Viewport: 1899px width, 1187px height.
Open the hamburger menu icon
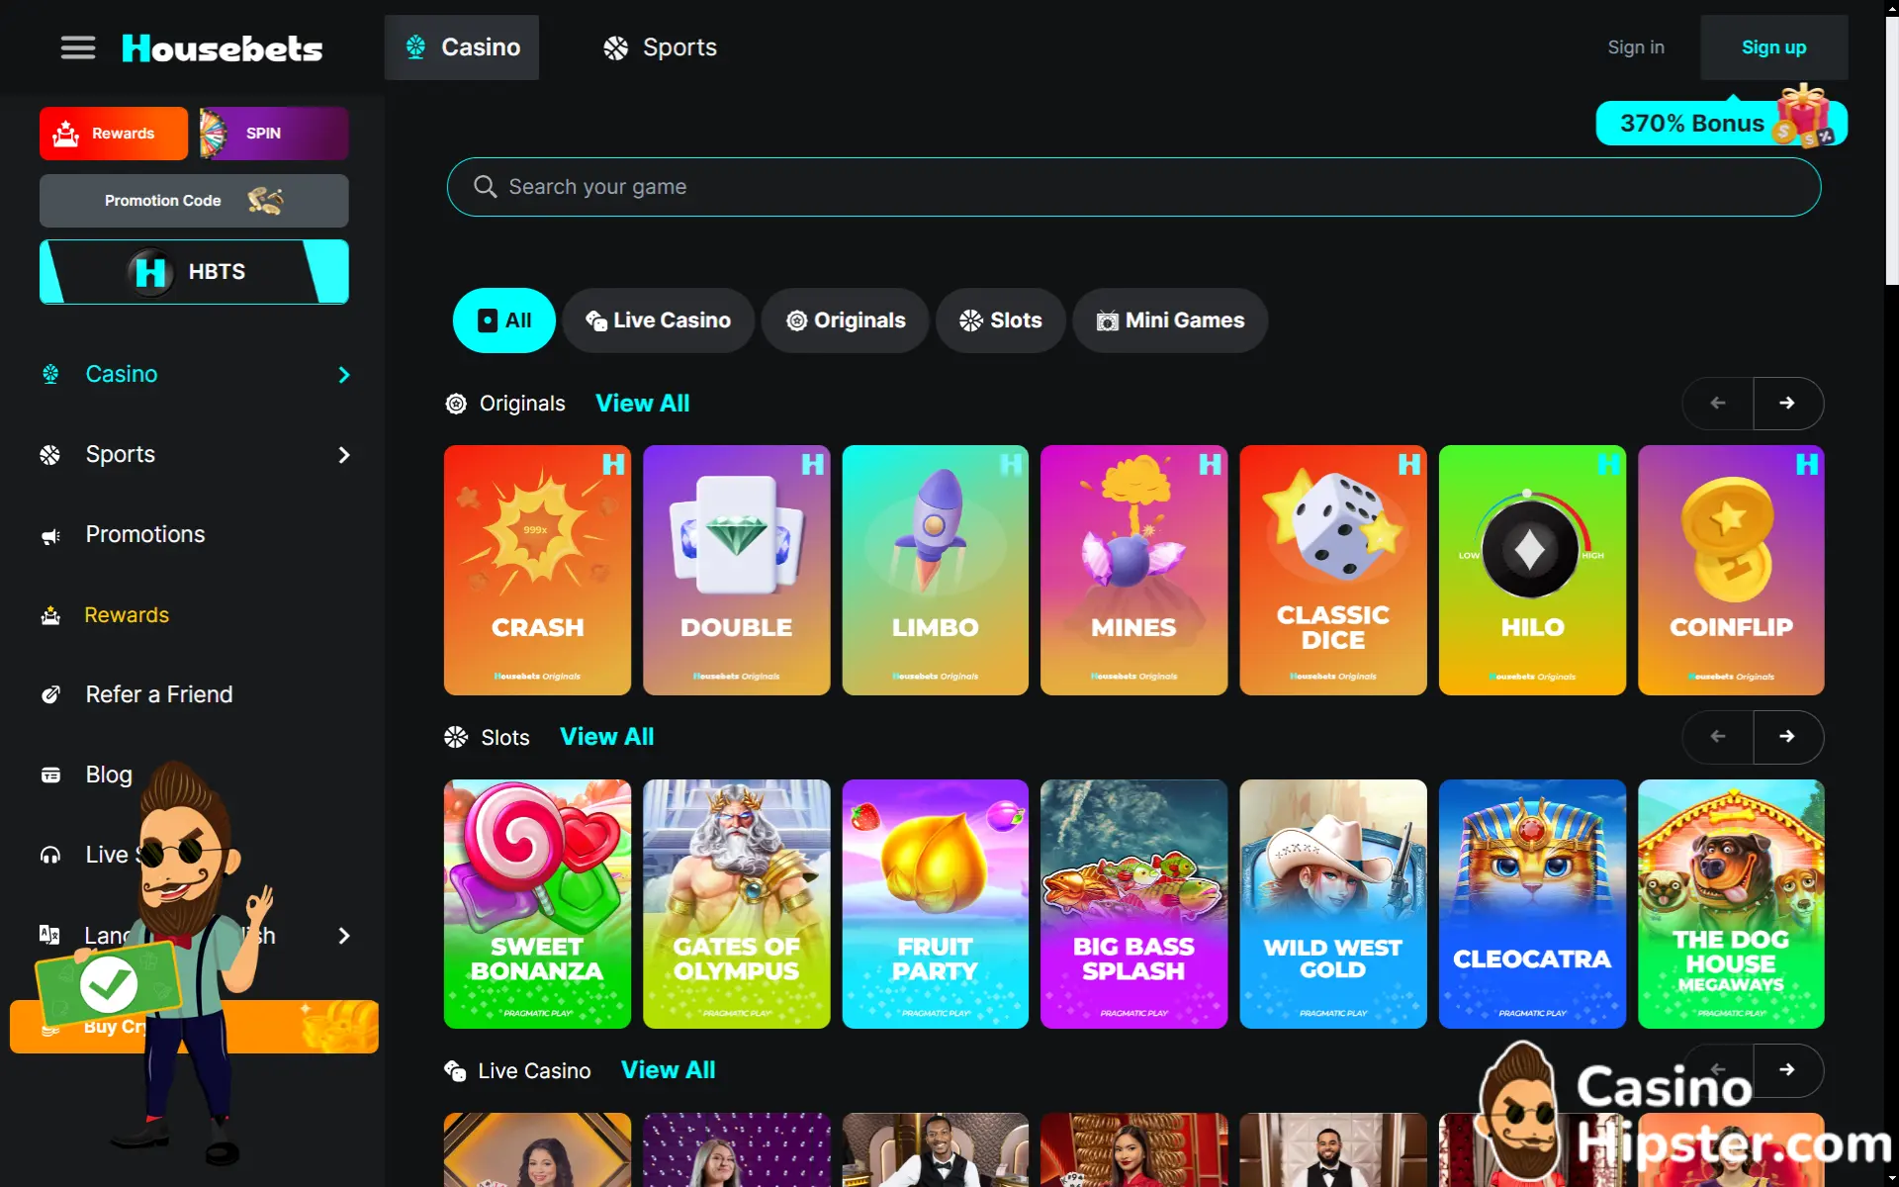tap(78, 47)
